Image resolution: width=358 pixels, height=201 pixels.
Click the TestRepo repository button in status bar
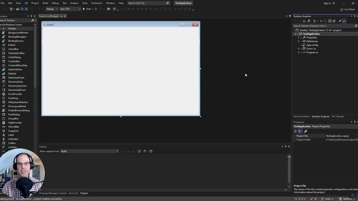(x=346, y=199)
